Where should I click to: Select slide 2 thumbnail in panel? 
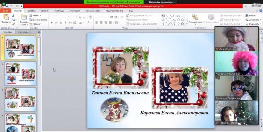(x=20, y=74)
